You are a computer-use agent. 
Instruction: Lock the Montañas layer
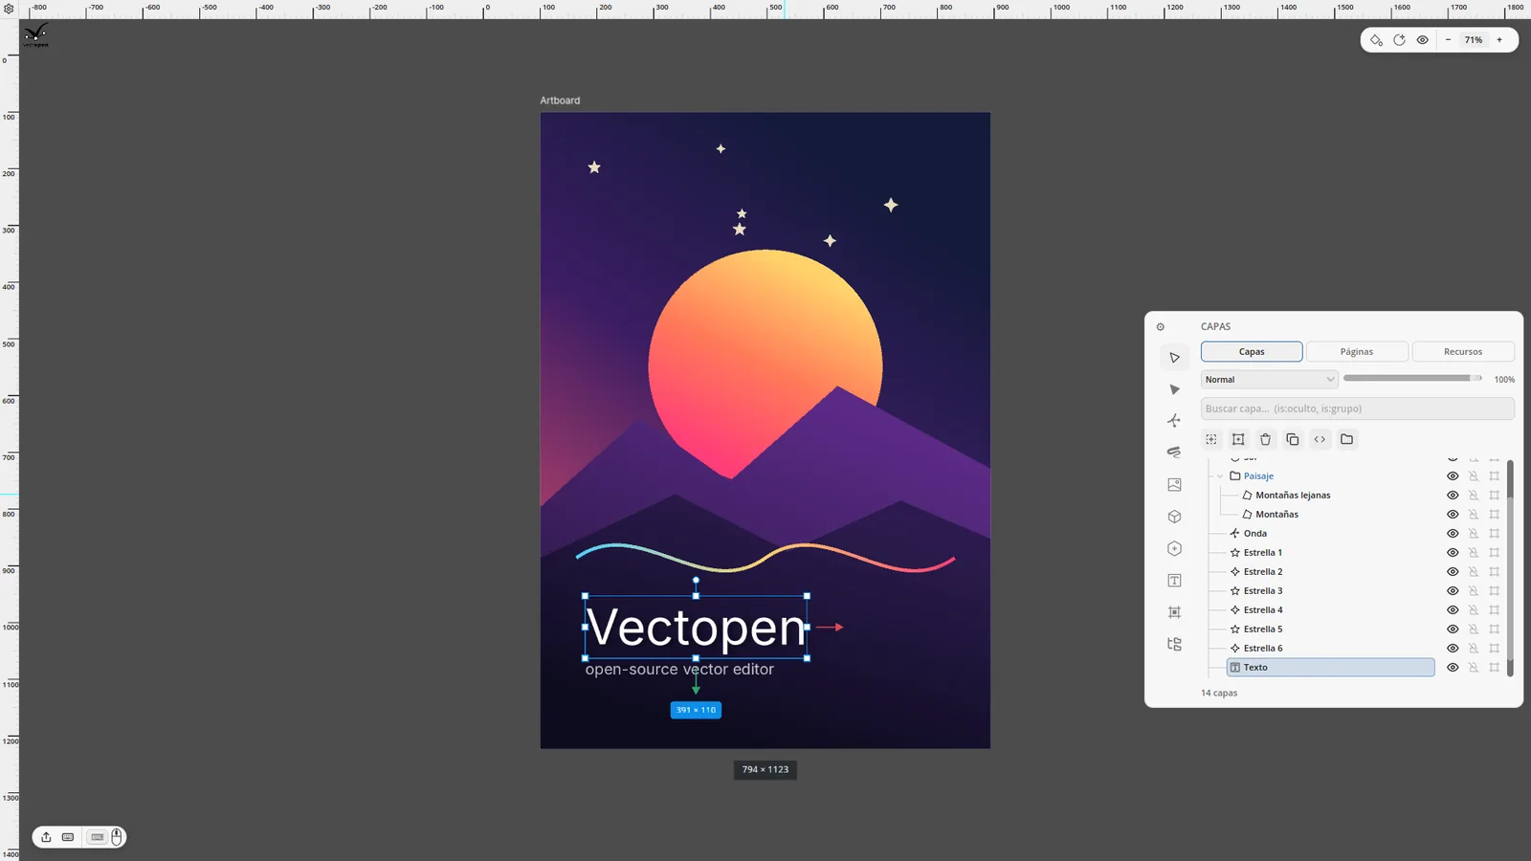pyautogui.click(x=1474, y=515)
